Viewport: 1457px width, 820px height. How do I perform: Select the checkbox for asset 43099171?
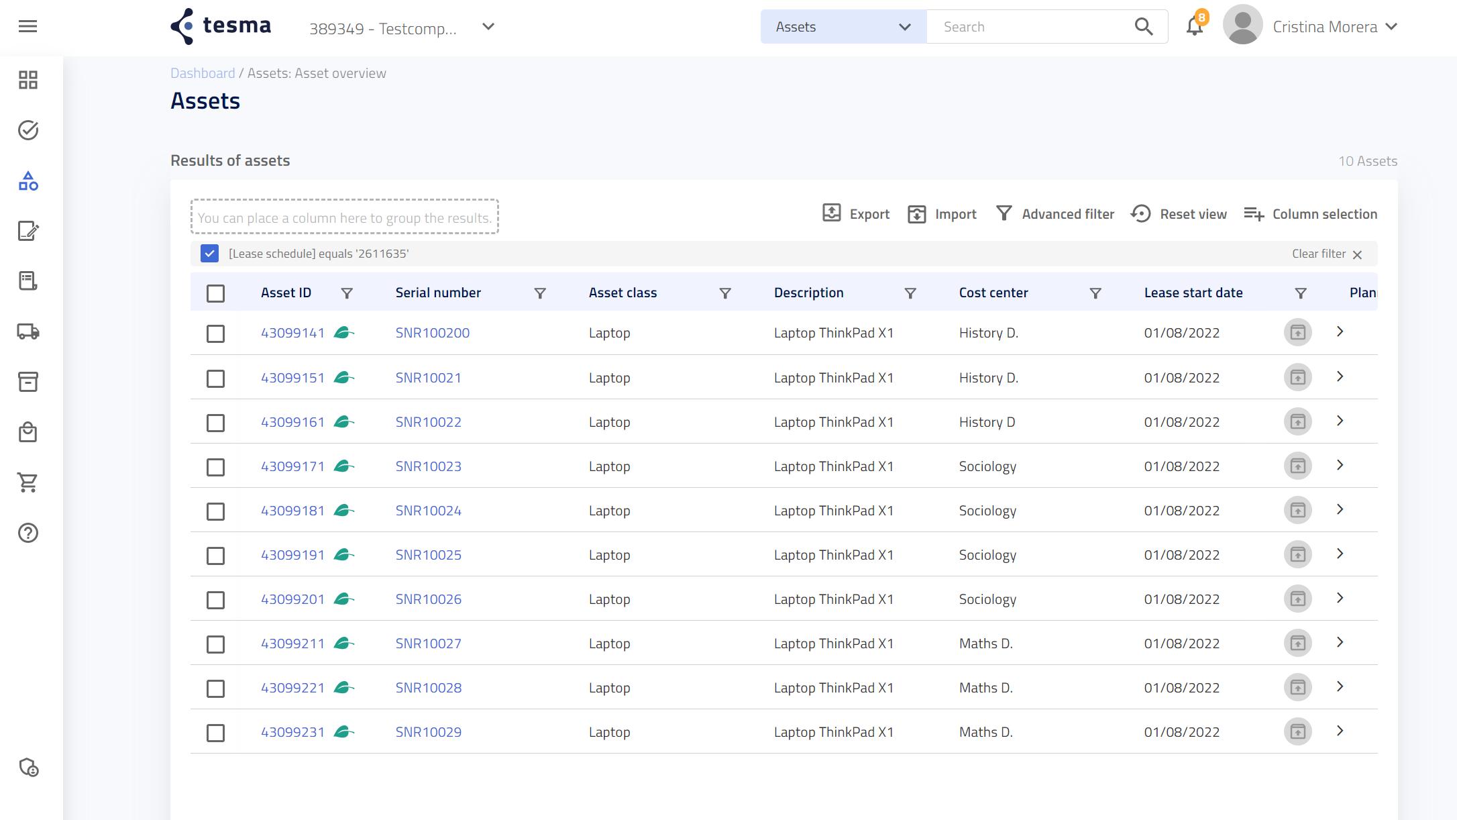click(215, 467)
